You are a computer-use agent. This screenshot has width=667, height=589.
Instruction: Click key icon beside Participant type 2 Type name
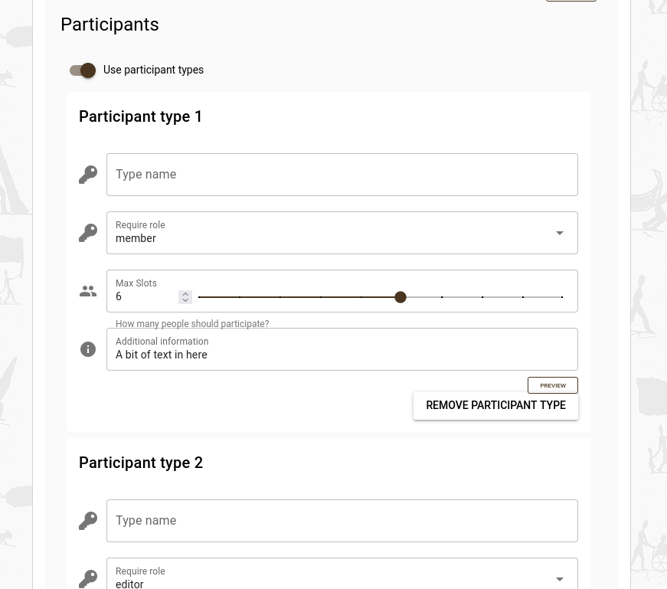coord(88,521)
